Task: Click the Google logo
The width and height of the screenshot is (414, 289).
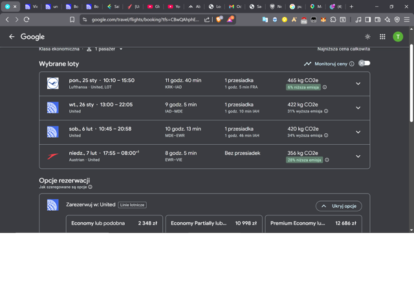Action: click(32, 37)
